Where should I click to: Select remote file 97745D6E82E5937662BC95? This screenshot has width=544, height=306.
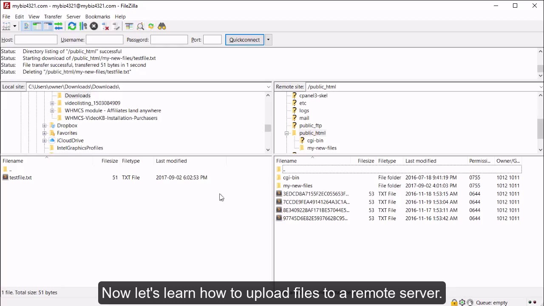pos(315,218)
